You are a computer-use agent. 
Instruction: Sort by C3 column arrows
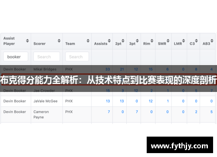point(196,41)
